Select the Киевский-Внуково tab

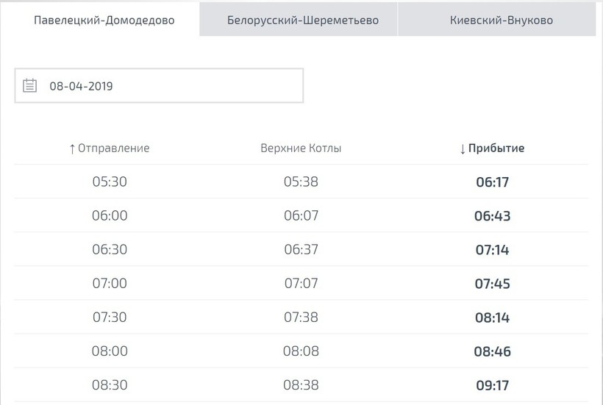click(x=502, y=20)
